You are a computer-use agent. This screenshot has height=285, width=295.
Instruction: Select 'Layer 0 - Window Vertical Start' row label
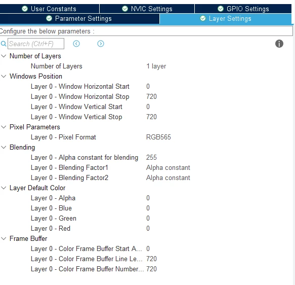[x=76, y=106]
